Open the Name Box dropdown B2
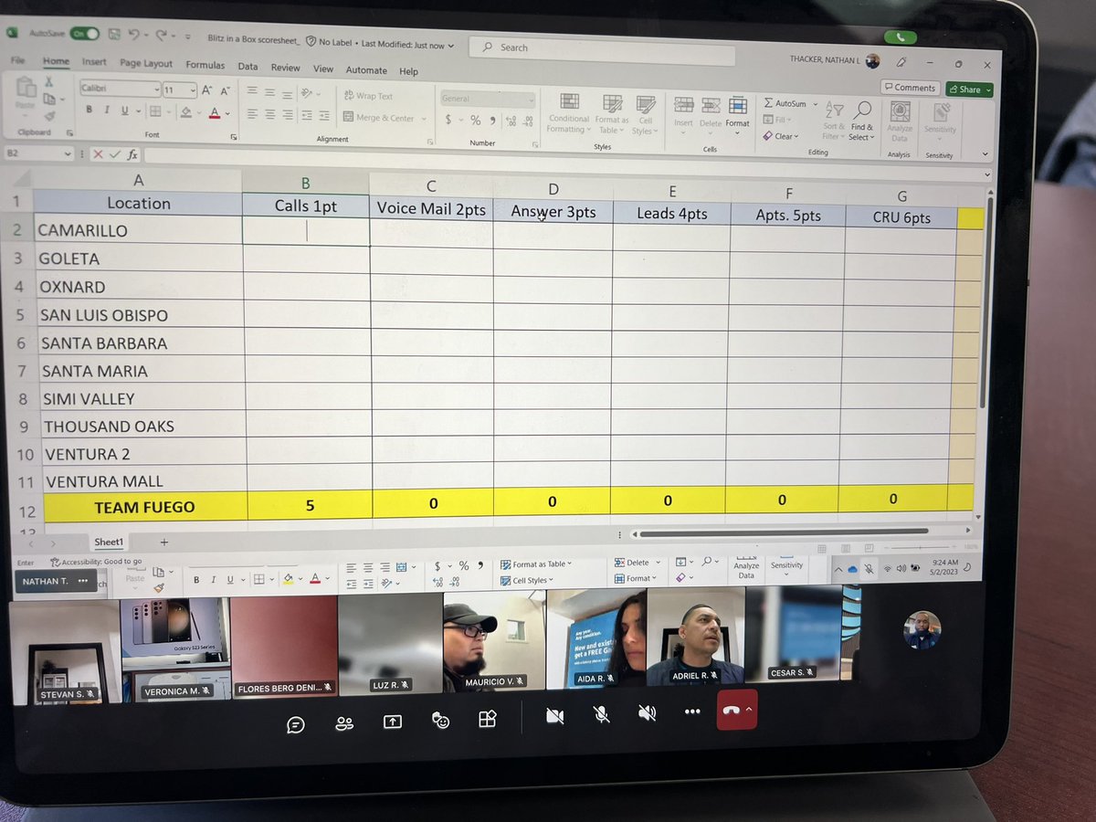The height and width of the screenshot is (822, 1096). point(67,154)
